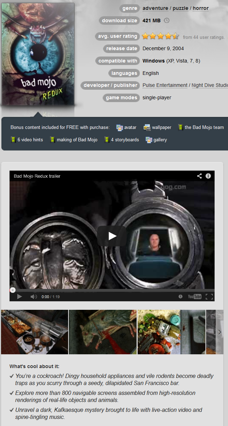The image size is (228, 426).
Task: Click the download time clock icon
Action: (167, 20)
